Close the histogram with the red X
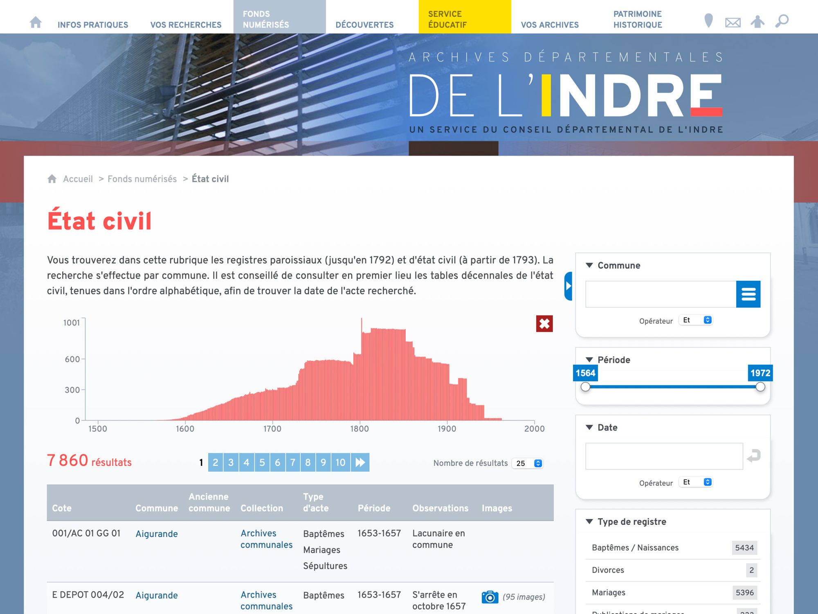Screen dimensions: 818x614 point(544,324)
